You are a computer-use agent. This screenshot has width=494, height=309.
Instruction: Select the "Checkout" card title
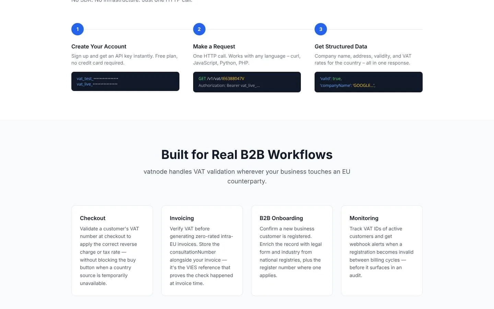(93, 218)
